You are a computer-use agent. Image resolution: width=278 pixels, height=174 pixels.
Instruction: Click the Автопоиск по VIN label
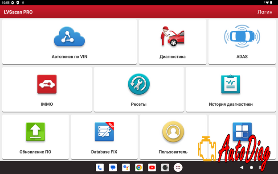tap(69, 57)
